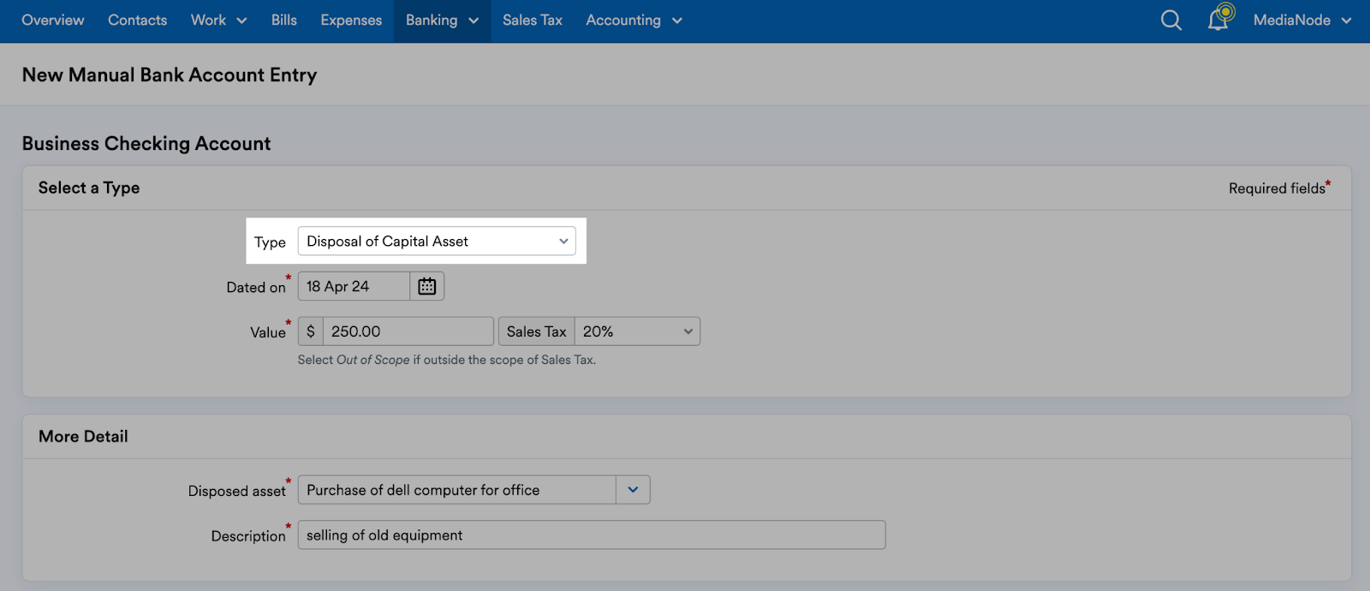This screenshot has height=591, width=1370.
Task: Select the Disposed asset text field
Action: click(x=456, y=490)
